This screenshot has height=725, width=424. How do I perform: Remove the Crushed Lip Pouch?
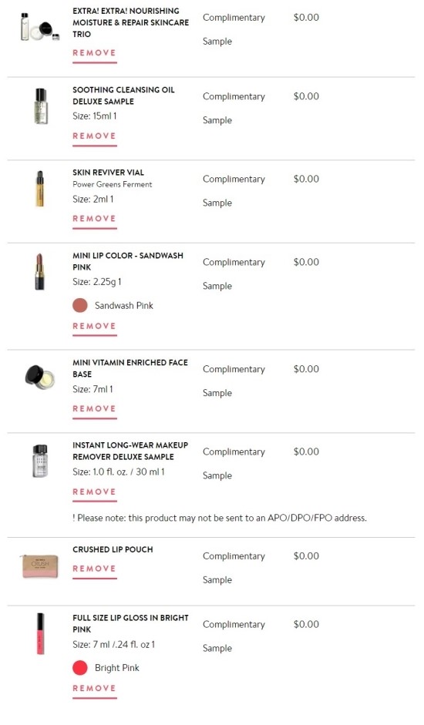[94, 569]
